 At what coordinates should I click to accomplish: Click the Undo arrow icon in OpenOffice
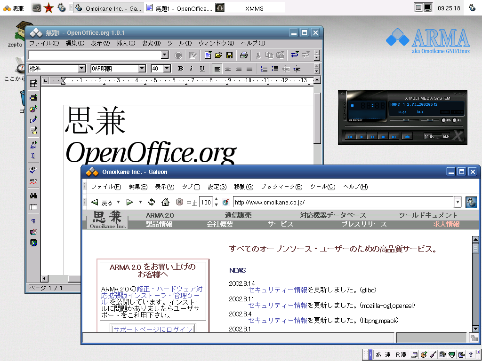coord(295,55)
